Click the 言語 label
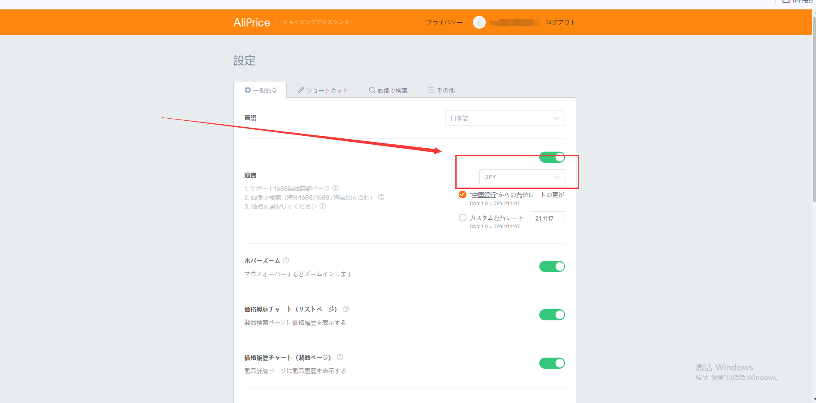 click(x=250, y=118)
